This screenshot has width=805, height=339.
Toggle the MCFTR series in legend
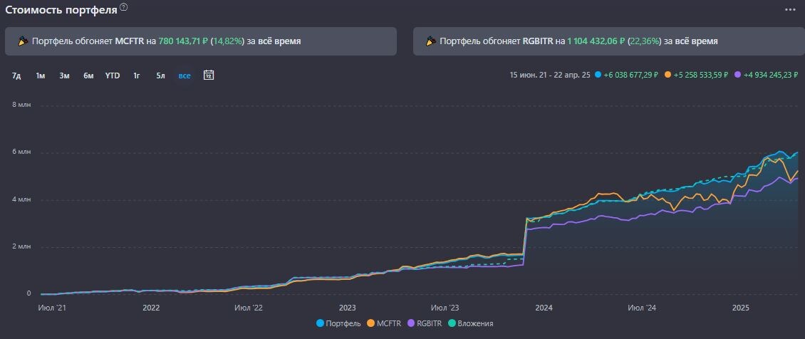(384, 323)
